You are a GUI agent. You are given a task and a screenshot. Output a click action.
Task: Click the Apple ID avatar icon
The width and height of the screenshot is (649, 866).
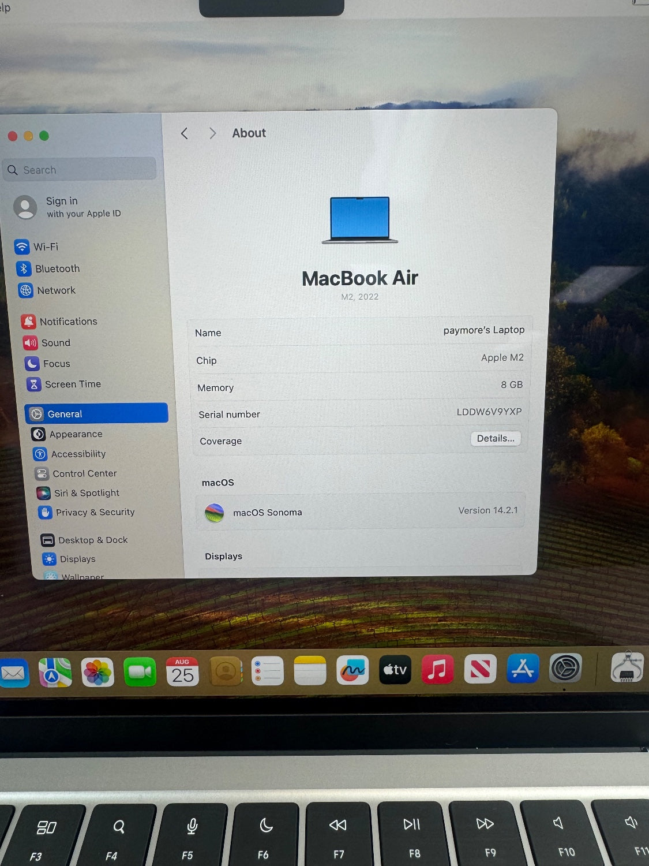click(25, 207)
